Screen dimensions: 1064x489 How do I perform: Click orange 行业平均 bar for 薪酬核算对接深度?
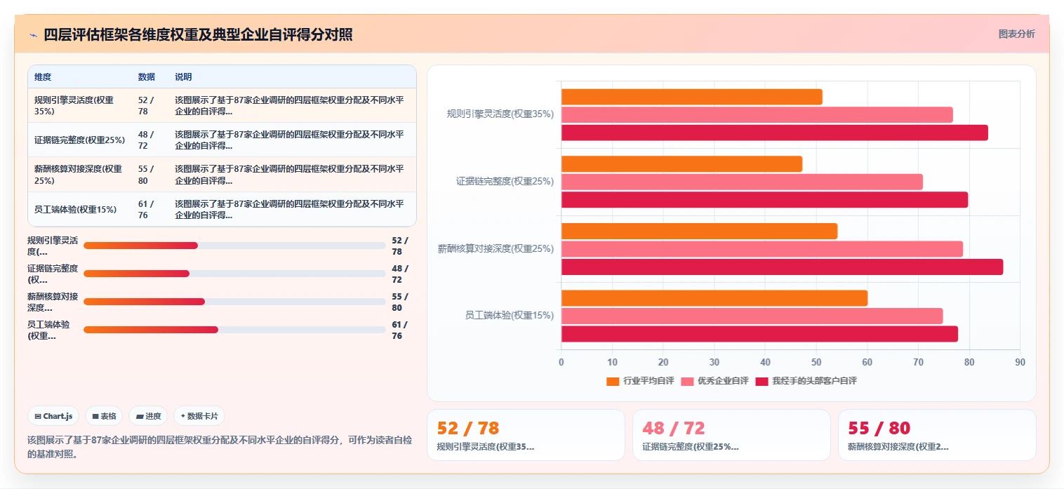pos(699,231)
